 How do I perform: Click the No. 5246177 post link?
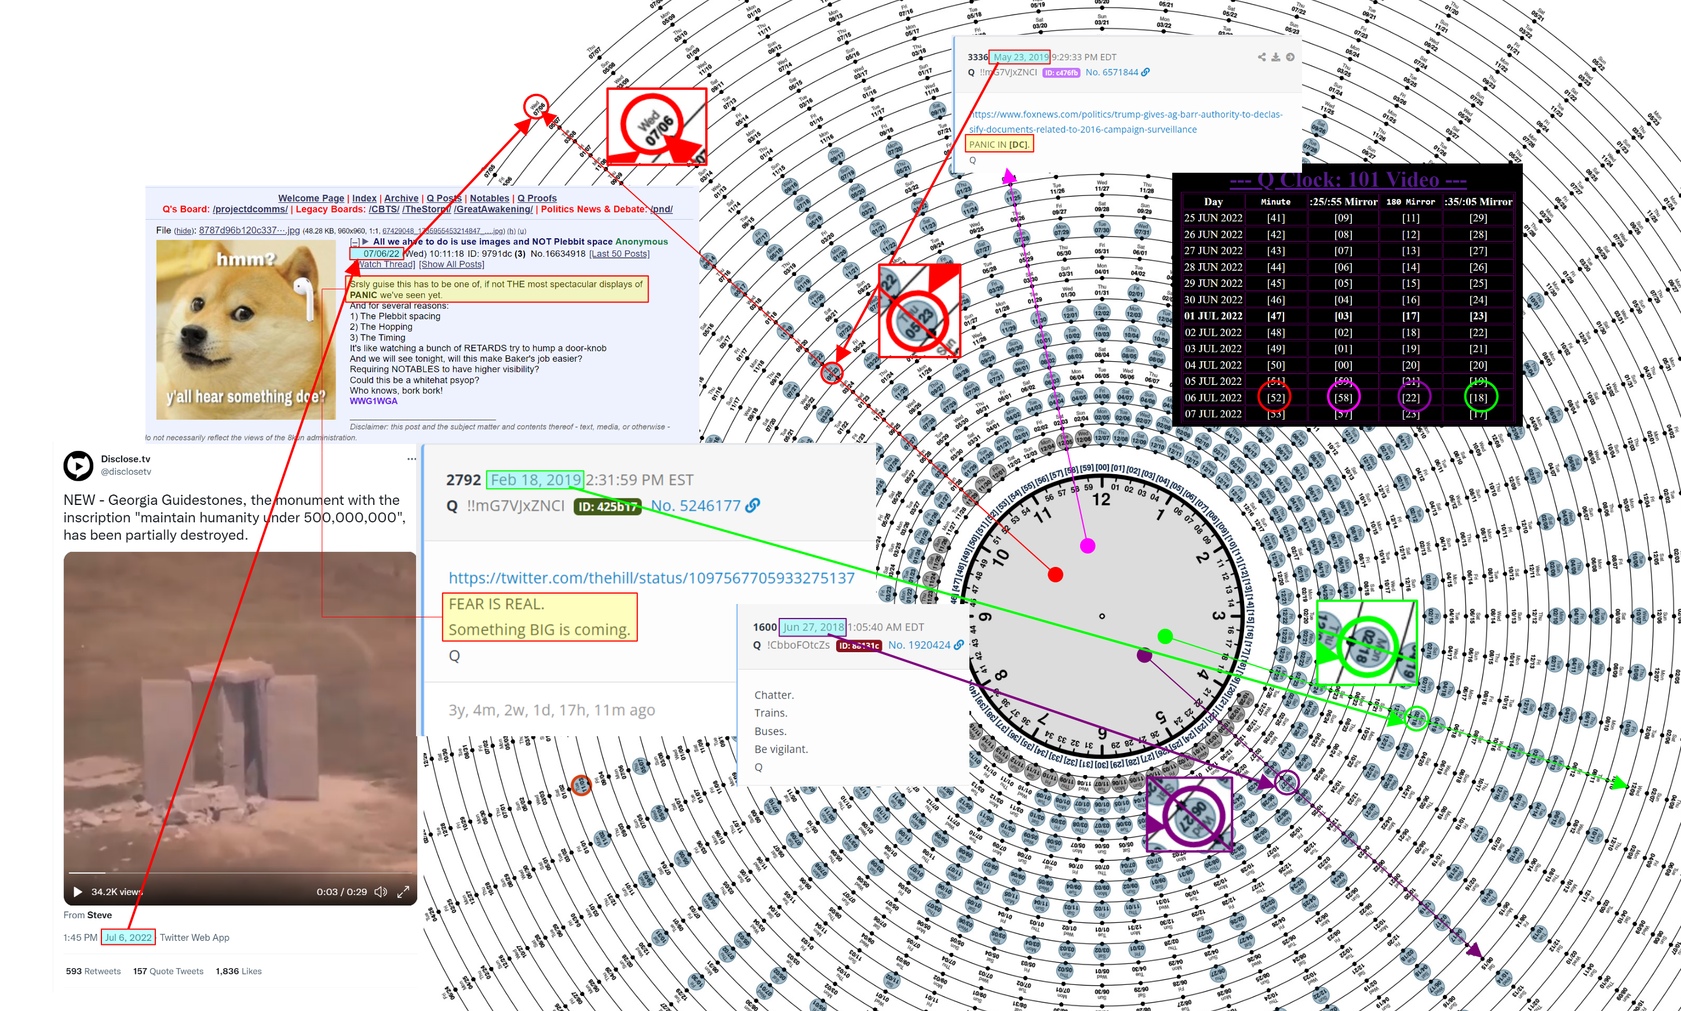coord(696,506)
